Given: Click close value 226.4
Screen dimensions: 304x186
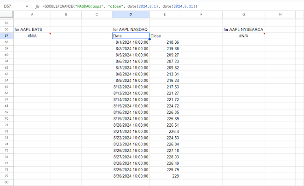Looking at the screenshot, I should click(165, 131).
